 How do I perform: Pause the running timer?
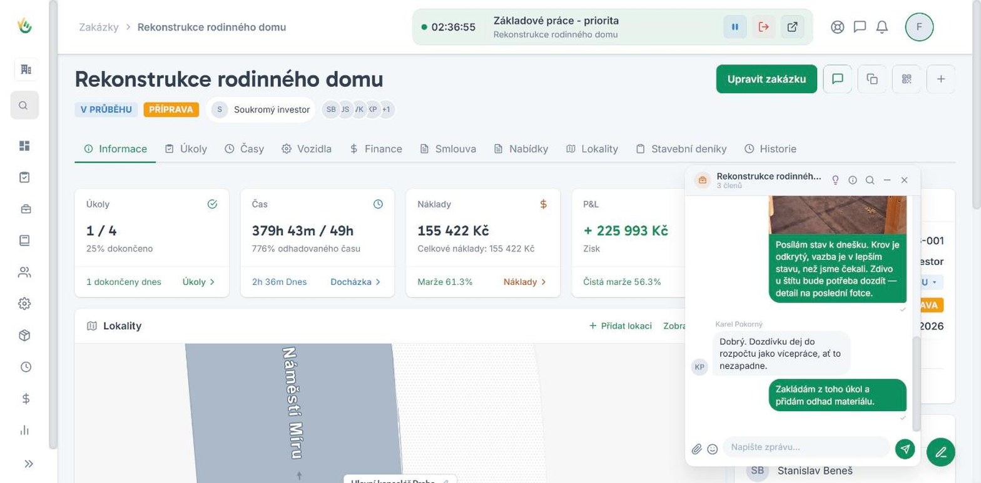(735, 27)
